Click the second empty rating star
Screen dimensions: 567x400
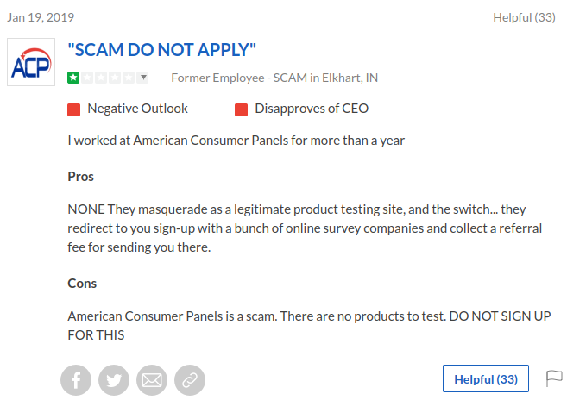point(101,78)
